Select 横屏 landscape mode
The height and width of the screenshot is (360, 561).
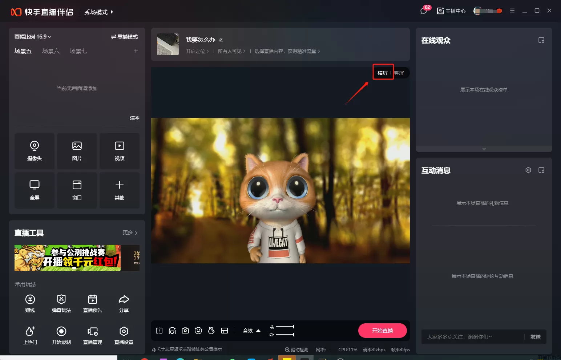click(382, 73)
